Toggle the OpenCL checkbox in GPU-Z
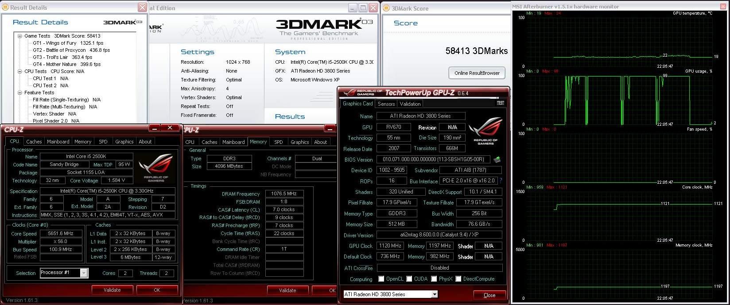 coord(381,279)
